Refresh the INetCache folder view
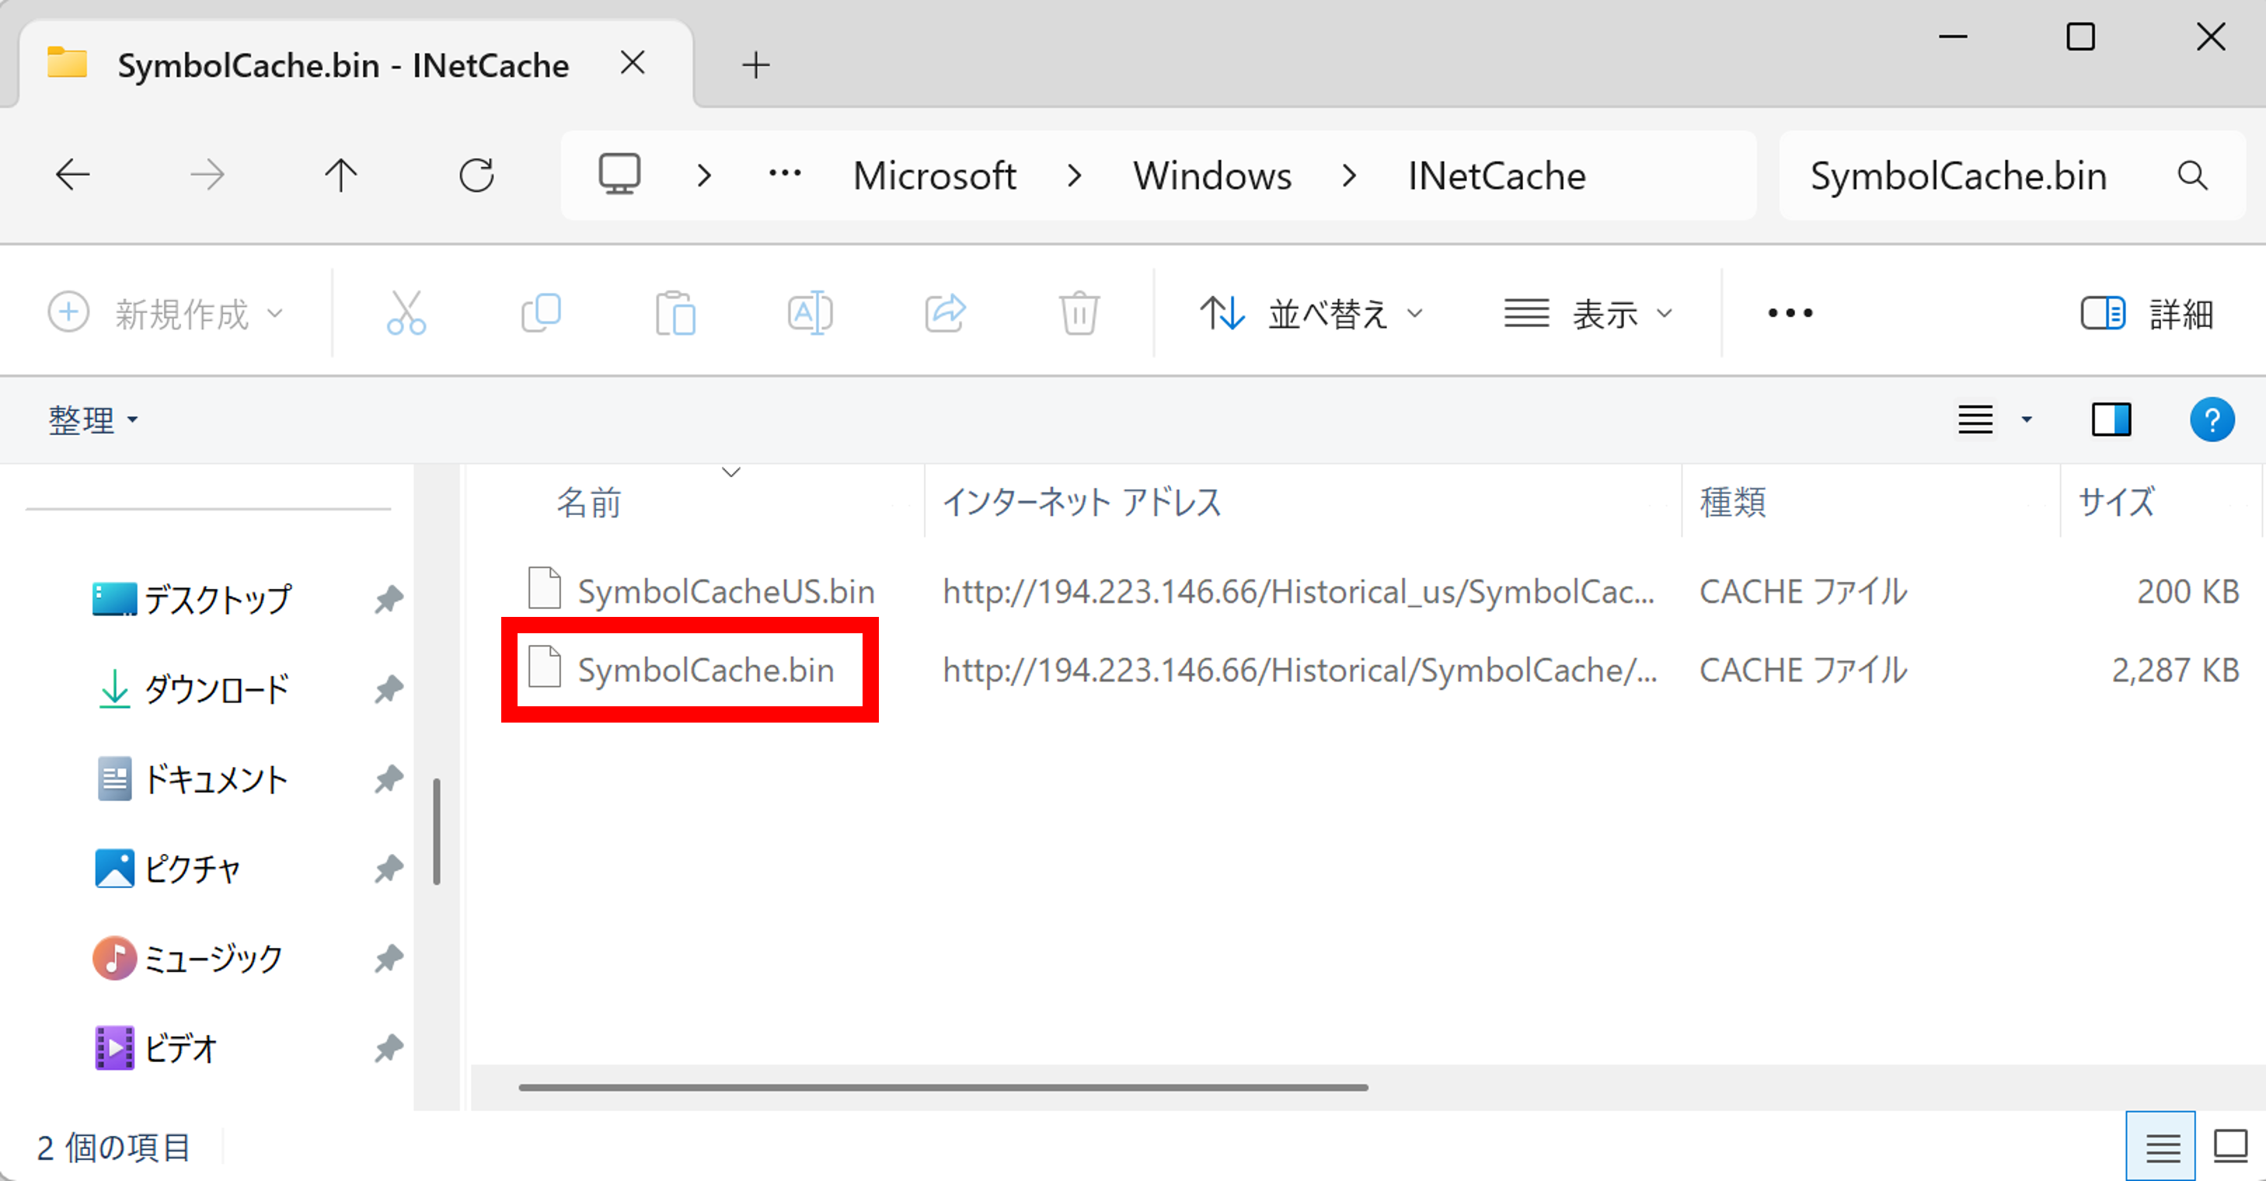The image size is (2266, 1181). pos(476,175)
